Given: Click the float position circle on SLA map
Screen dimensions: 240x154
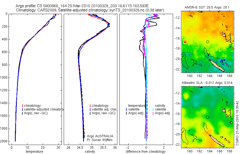Looking at the screenshot, I should click(207, 117).
